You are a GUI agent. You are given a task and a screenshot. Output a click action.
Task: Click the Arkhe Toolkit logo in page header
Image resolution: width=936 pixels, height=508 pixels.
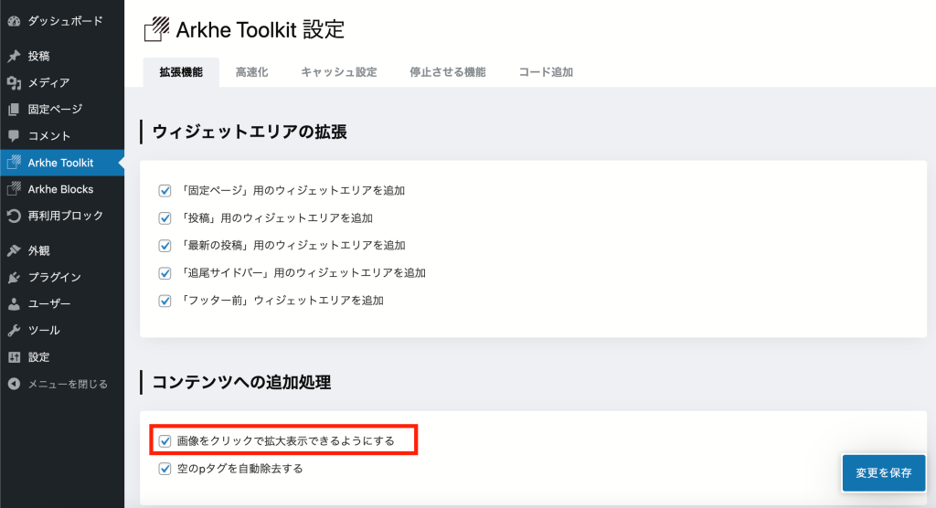pos(156,29)
